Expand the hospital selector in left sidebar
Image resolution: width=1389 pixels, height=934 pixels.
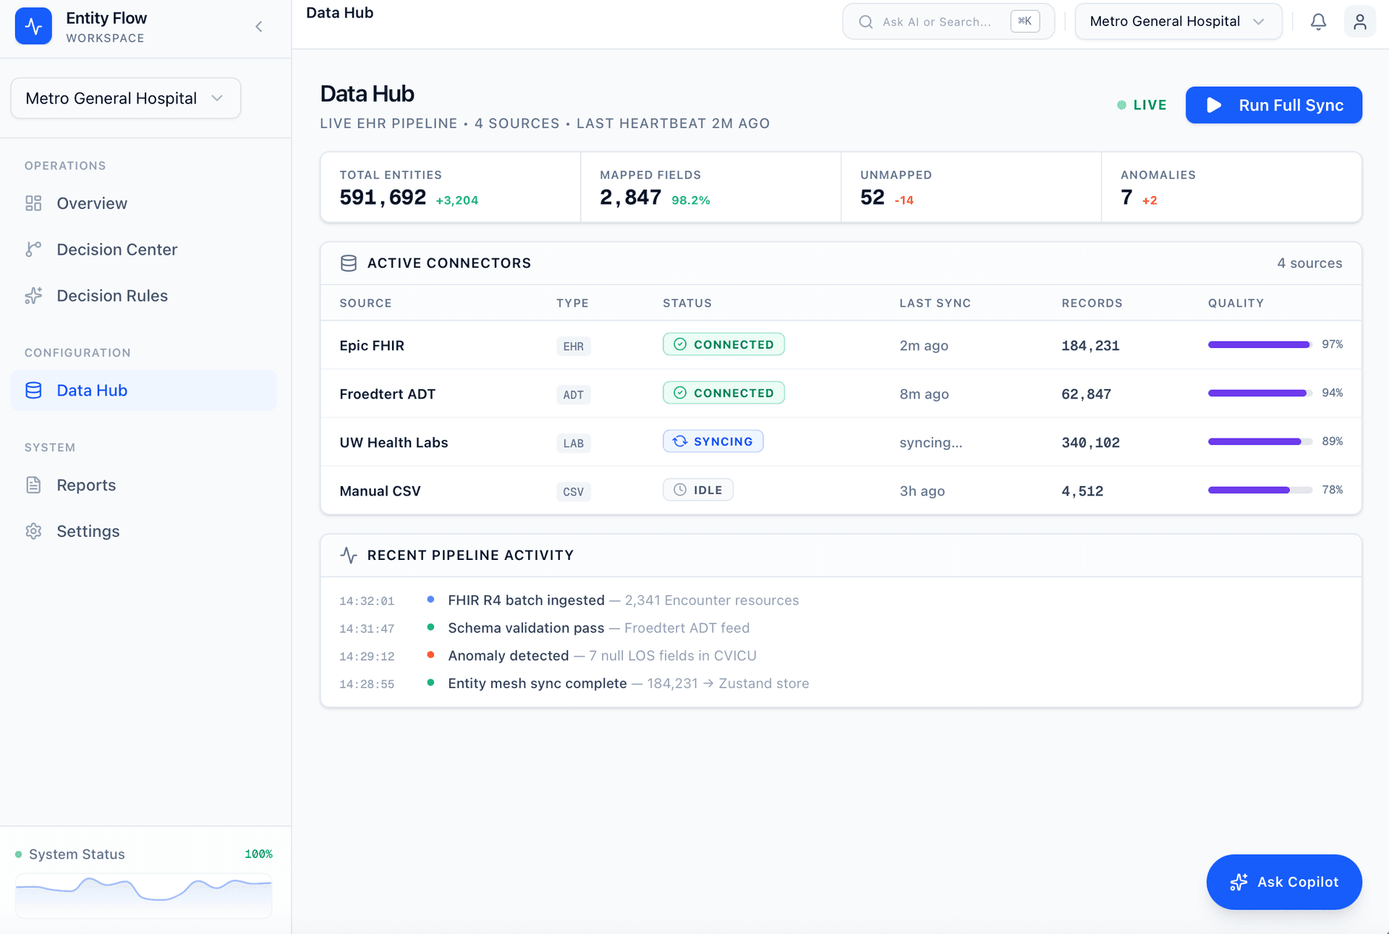[x=125, y=98]
